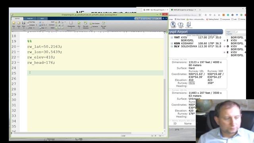Click the MATLAB editor vertical scrollbar
This screenshot has width=254, height=143.
(165, 104)
